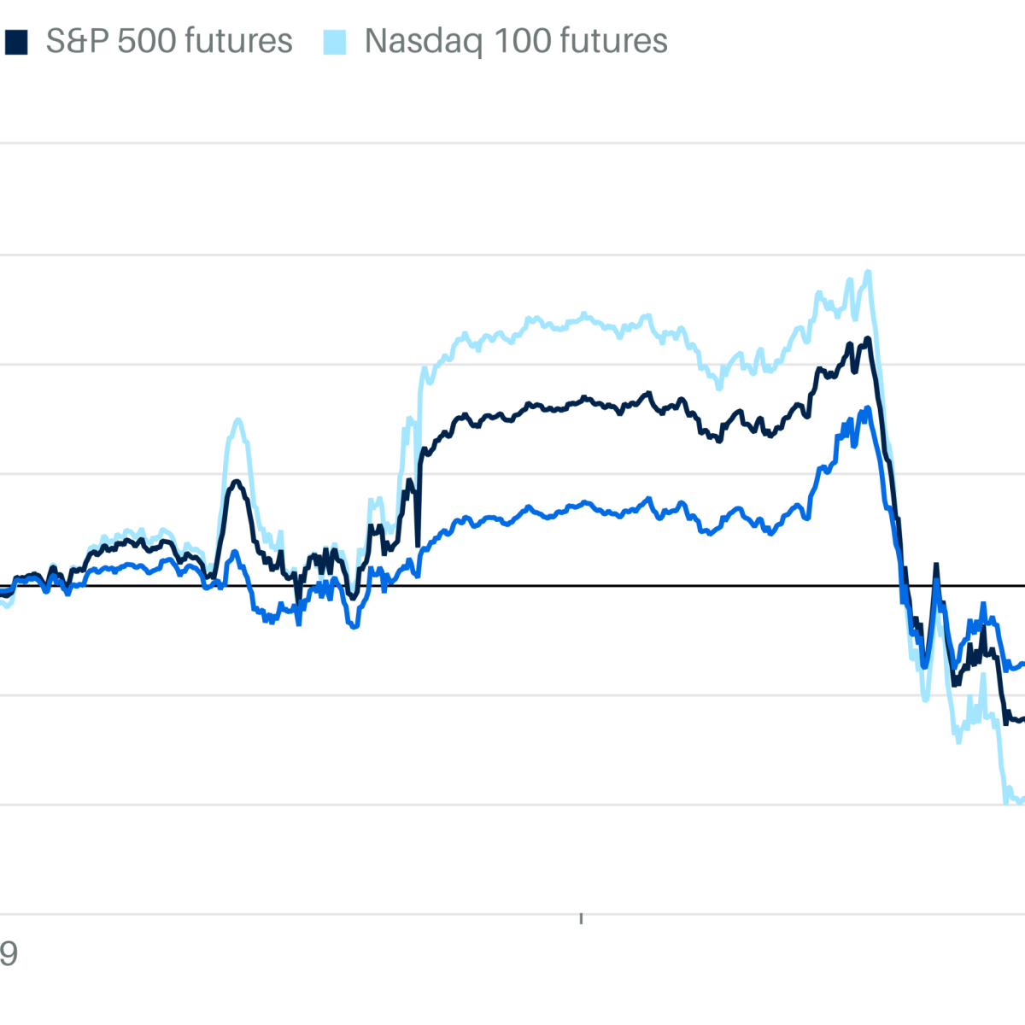Click the light blue Nasdaq 100 legend swatch

click(335, 42)
